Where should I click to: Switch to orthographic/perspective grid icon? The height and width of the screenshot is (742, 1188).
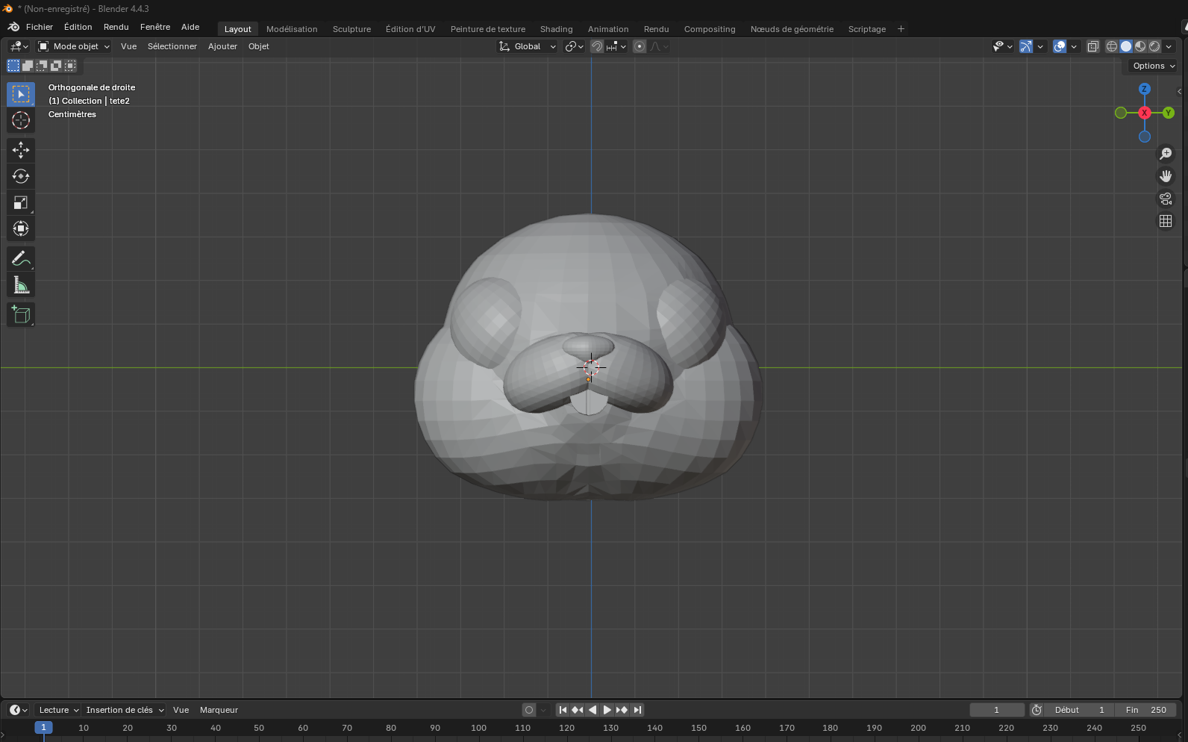[1166, 221]
